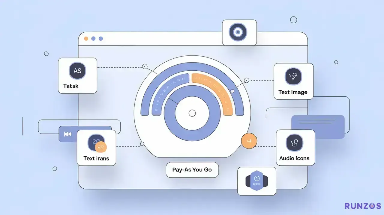Screen dimensions: 384x215
Task: Click the orange arrow circle button
Action: 249,140
